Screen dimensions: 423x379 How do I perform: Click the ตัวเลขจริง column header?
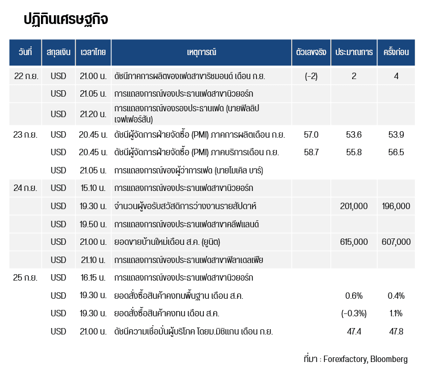pos(311,52)
